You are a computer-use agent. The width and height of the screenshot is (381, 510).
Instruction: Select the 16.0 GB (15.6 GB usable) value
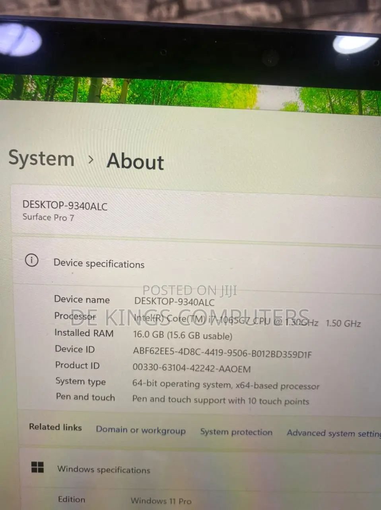click(x=183, y=335)
